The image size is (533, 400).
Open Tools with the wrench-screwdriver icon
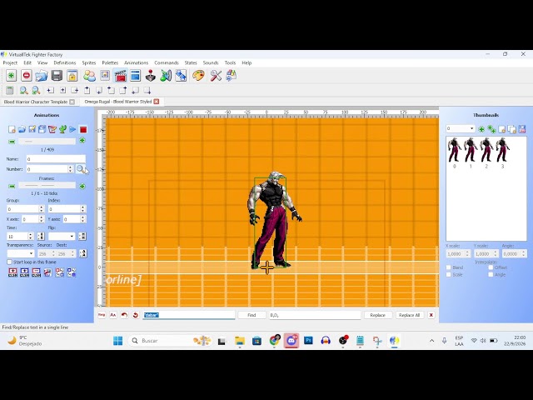coord(216,76)
